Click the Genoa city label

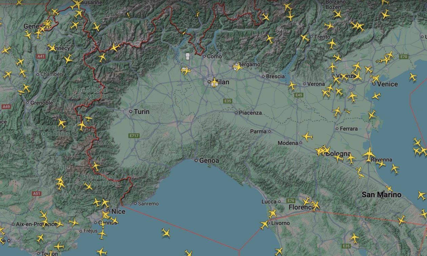coord(209,161)
